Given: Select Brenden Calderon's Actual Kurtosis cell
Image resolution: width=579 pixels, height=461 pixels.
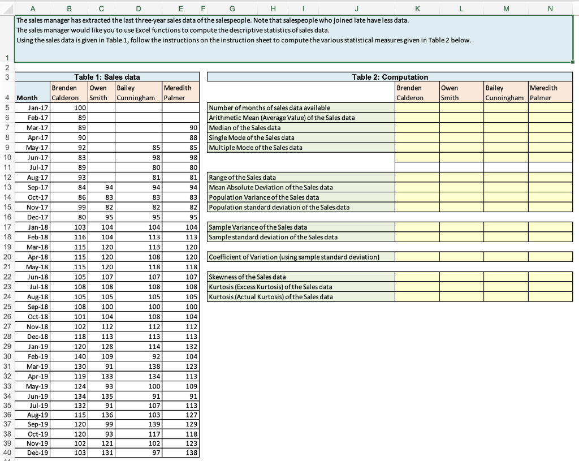Looking at the screenshot, I should 417,296.
